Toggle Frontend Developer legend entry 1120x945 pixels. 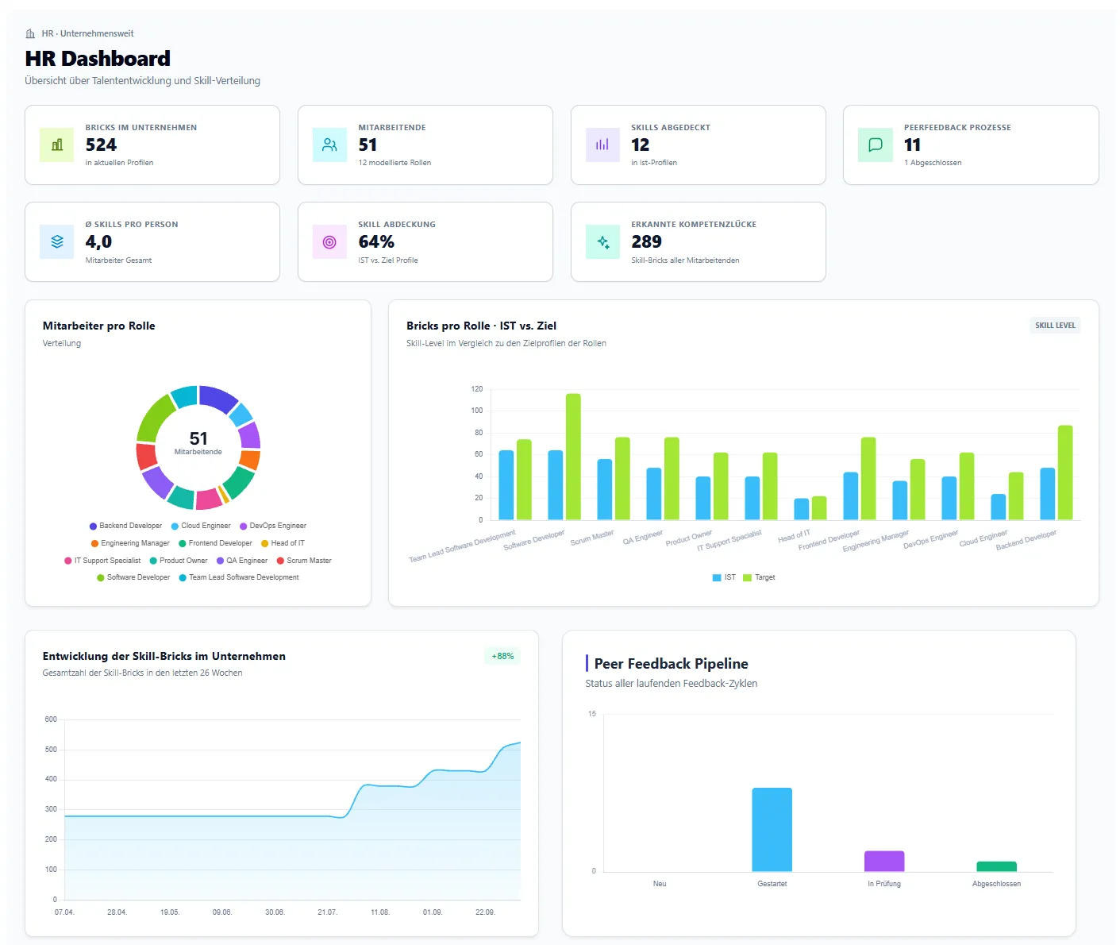215,543
